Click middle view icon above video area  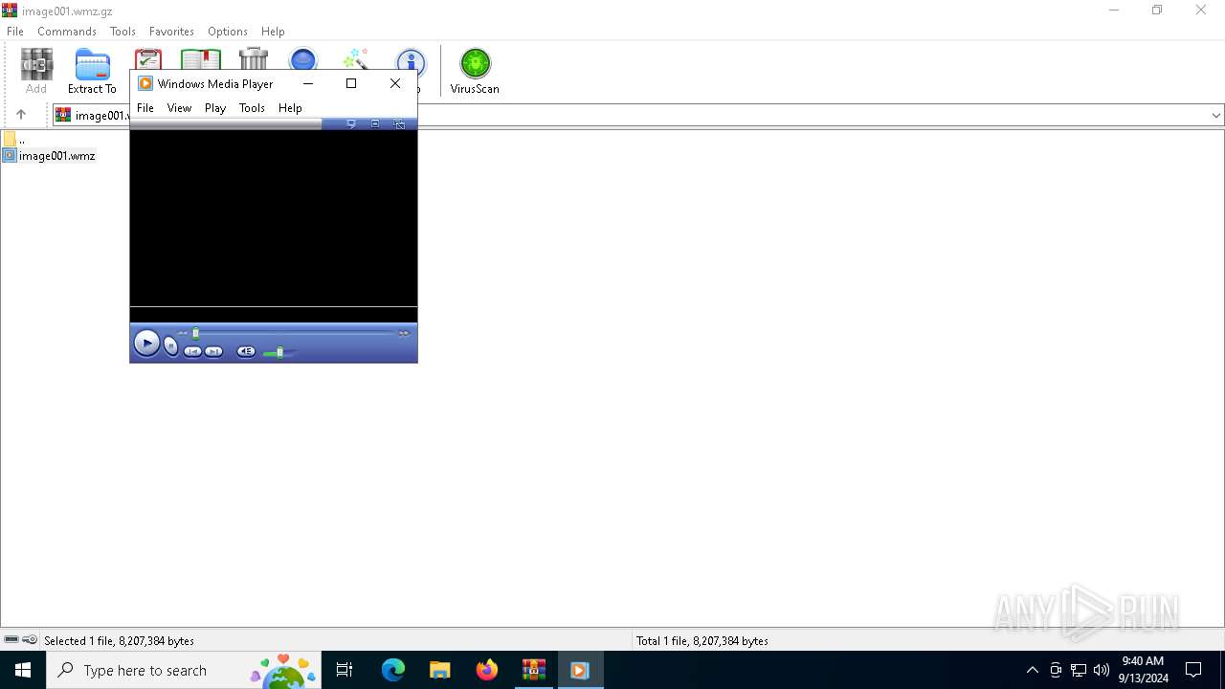pos(375,123)
